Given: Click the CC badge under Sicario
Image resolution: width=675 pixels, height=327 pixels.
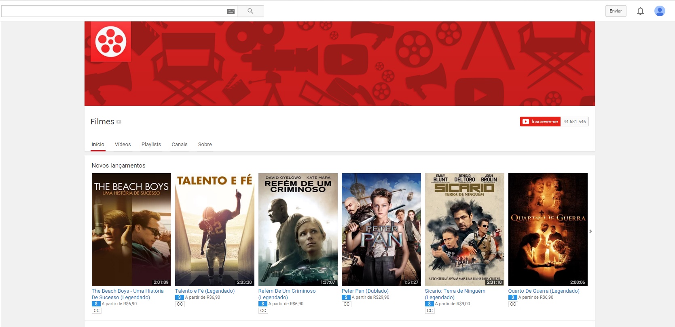Looking at the screenshot, I should [430, 310].
